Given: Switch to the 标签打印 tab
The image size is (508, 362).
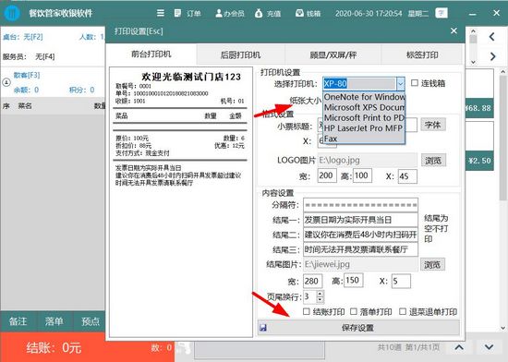Looking at the screenshot, I should coord(422,54).
